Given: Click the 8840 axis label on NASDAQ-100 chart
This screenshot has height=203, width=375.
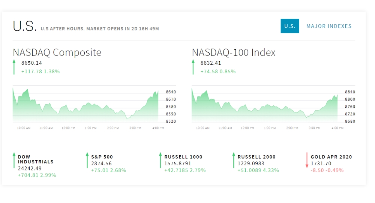Looking at the screenshot, I should coord(350,92).
